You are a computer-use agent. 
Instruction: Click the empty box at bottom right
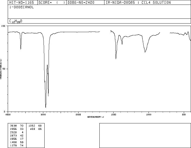coord(145,135)
